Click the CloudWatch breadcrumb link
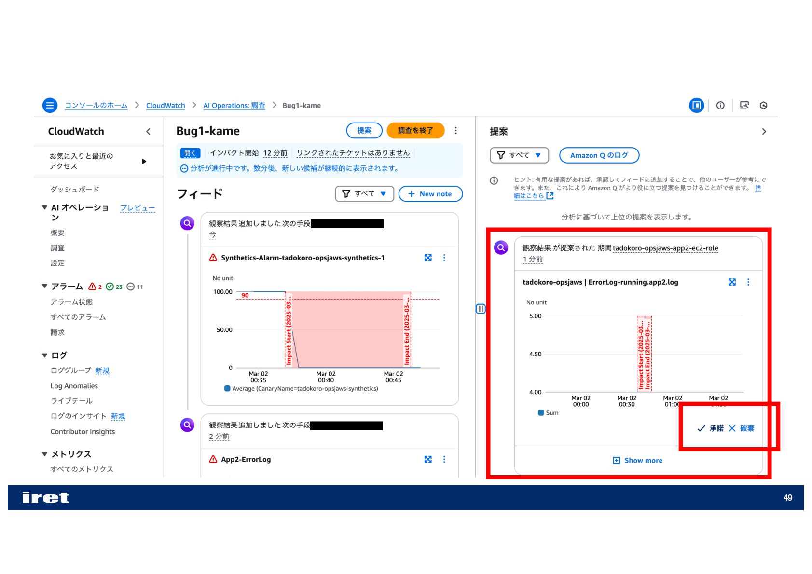The height and width of the screenshot is (574, 812). 165,105
